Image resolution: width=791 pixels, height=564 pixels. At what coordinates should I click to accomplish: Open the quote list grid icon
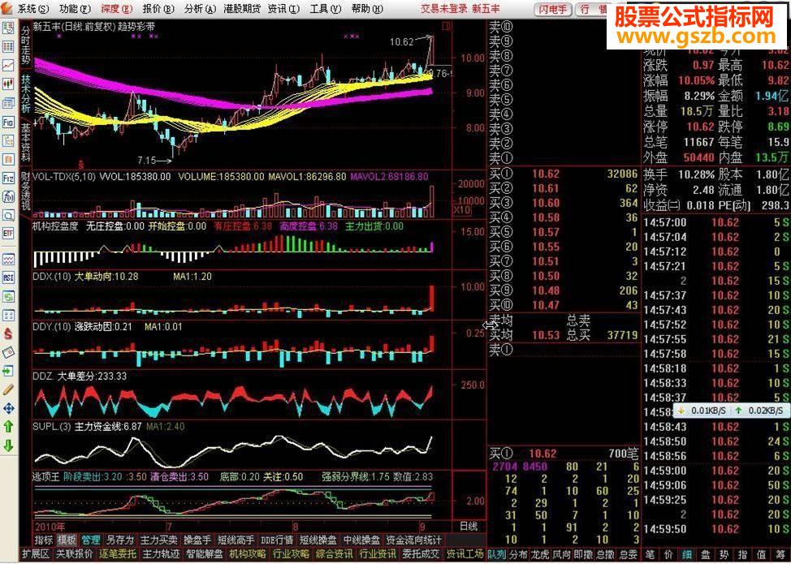pyautogui.click(x=8, y=47)
